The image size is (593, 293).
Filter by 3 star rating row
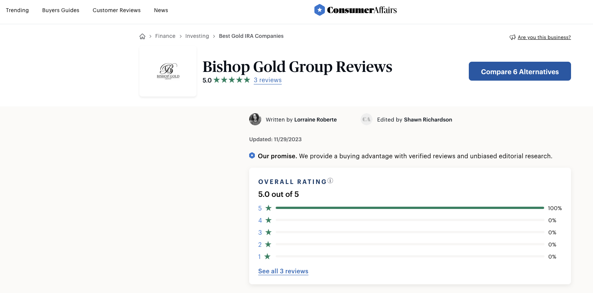pyautogui.click(x=410, y=232)
